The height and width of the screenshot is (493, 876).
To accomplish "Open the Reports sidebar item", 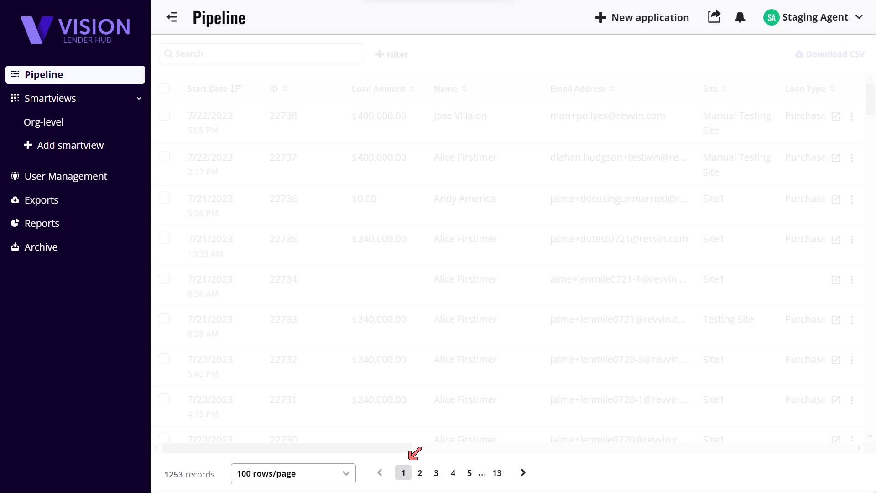I will [42, 223].
